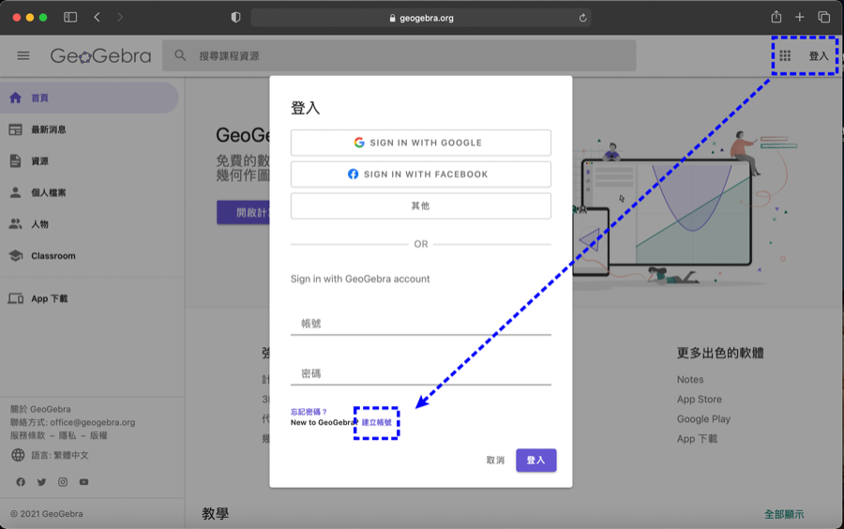Click the Safari share icon
Viewport: 844px width, 529px height.
776,17
